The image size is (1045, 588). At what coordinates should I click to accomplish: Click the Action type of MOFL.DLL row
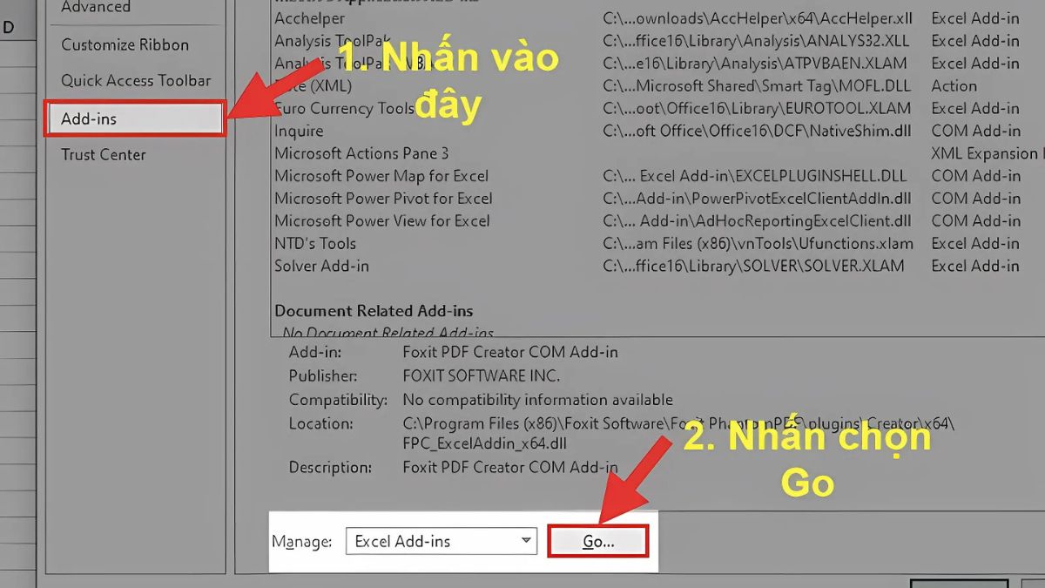(x=954, y=86)
